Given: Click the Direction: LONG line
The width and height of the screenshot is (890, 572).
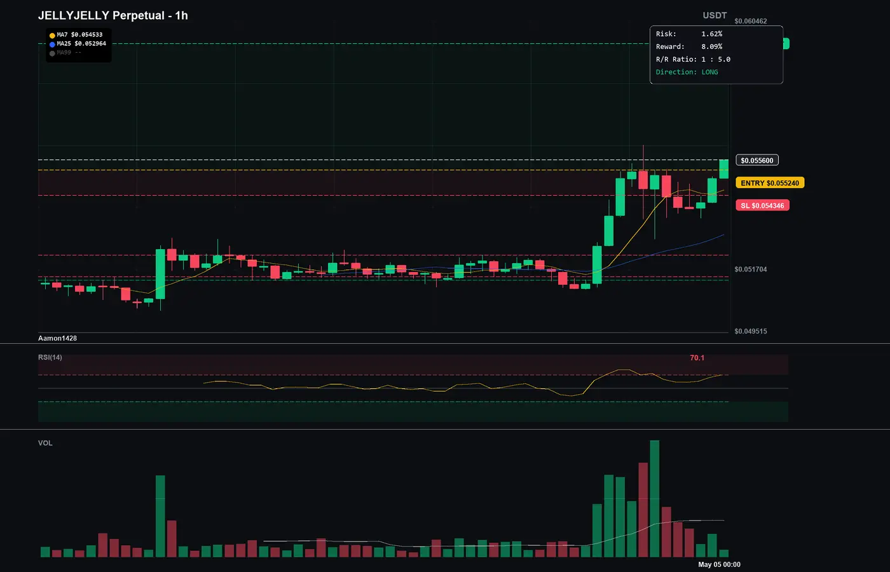Looking at the screenshot, I should click(687, 72).
